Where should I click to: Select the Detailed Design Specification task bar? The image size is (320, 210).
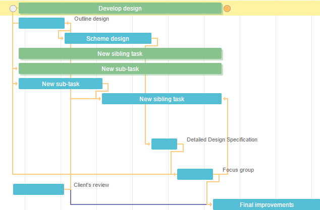pos(164,144)
